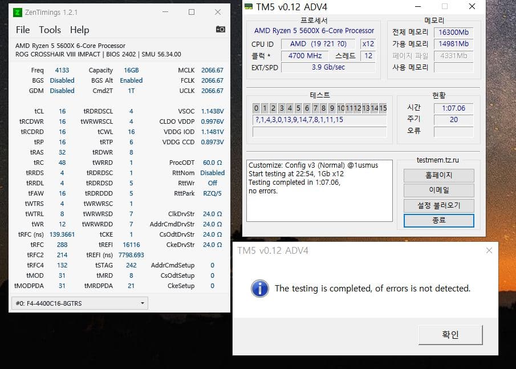
Task: Click test number 0 indicator in TM5
Action: point(257,108)
